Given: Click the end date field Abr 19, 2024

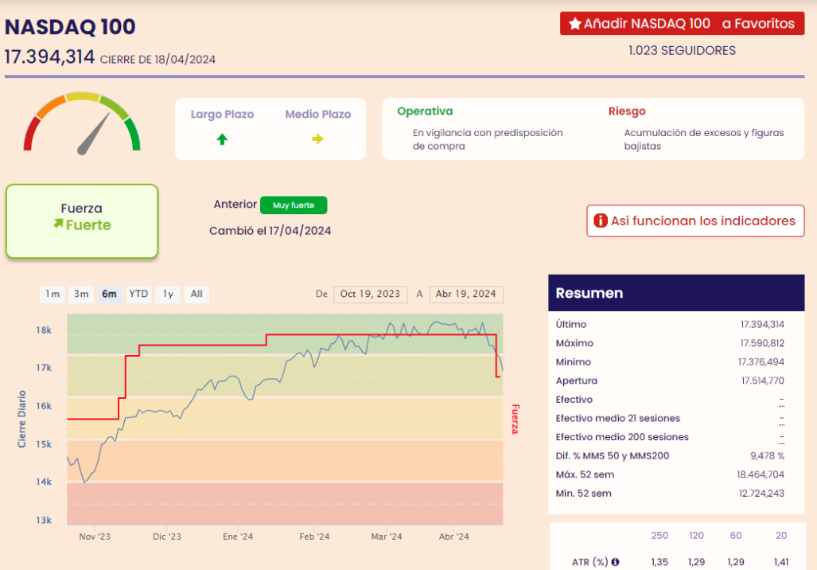Looking at the screenshot, I should [x=466, y=294].
